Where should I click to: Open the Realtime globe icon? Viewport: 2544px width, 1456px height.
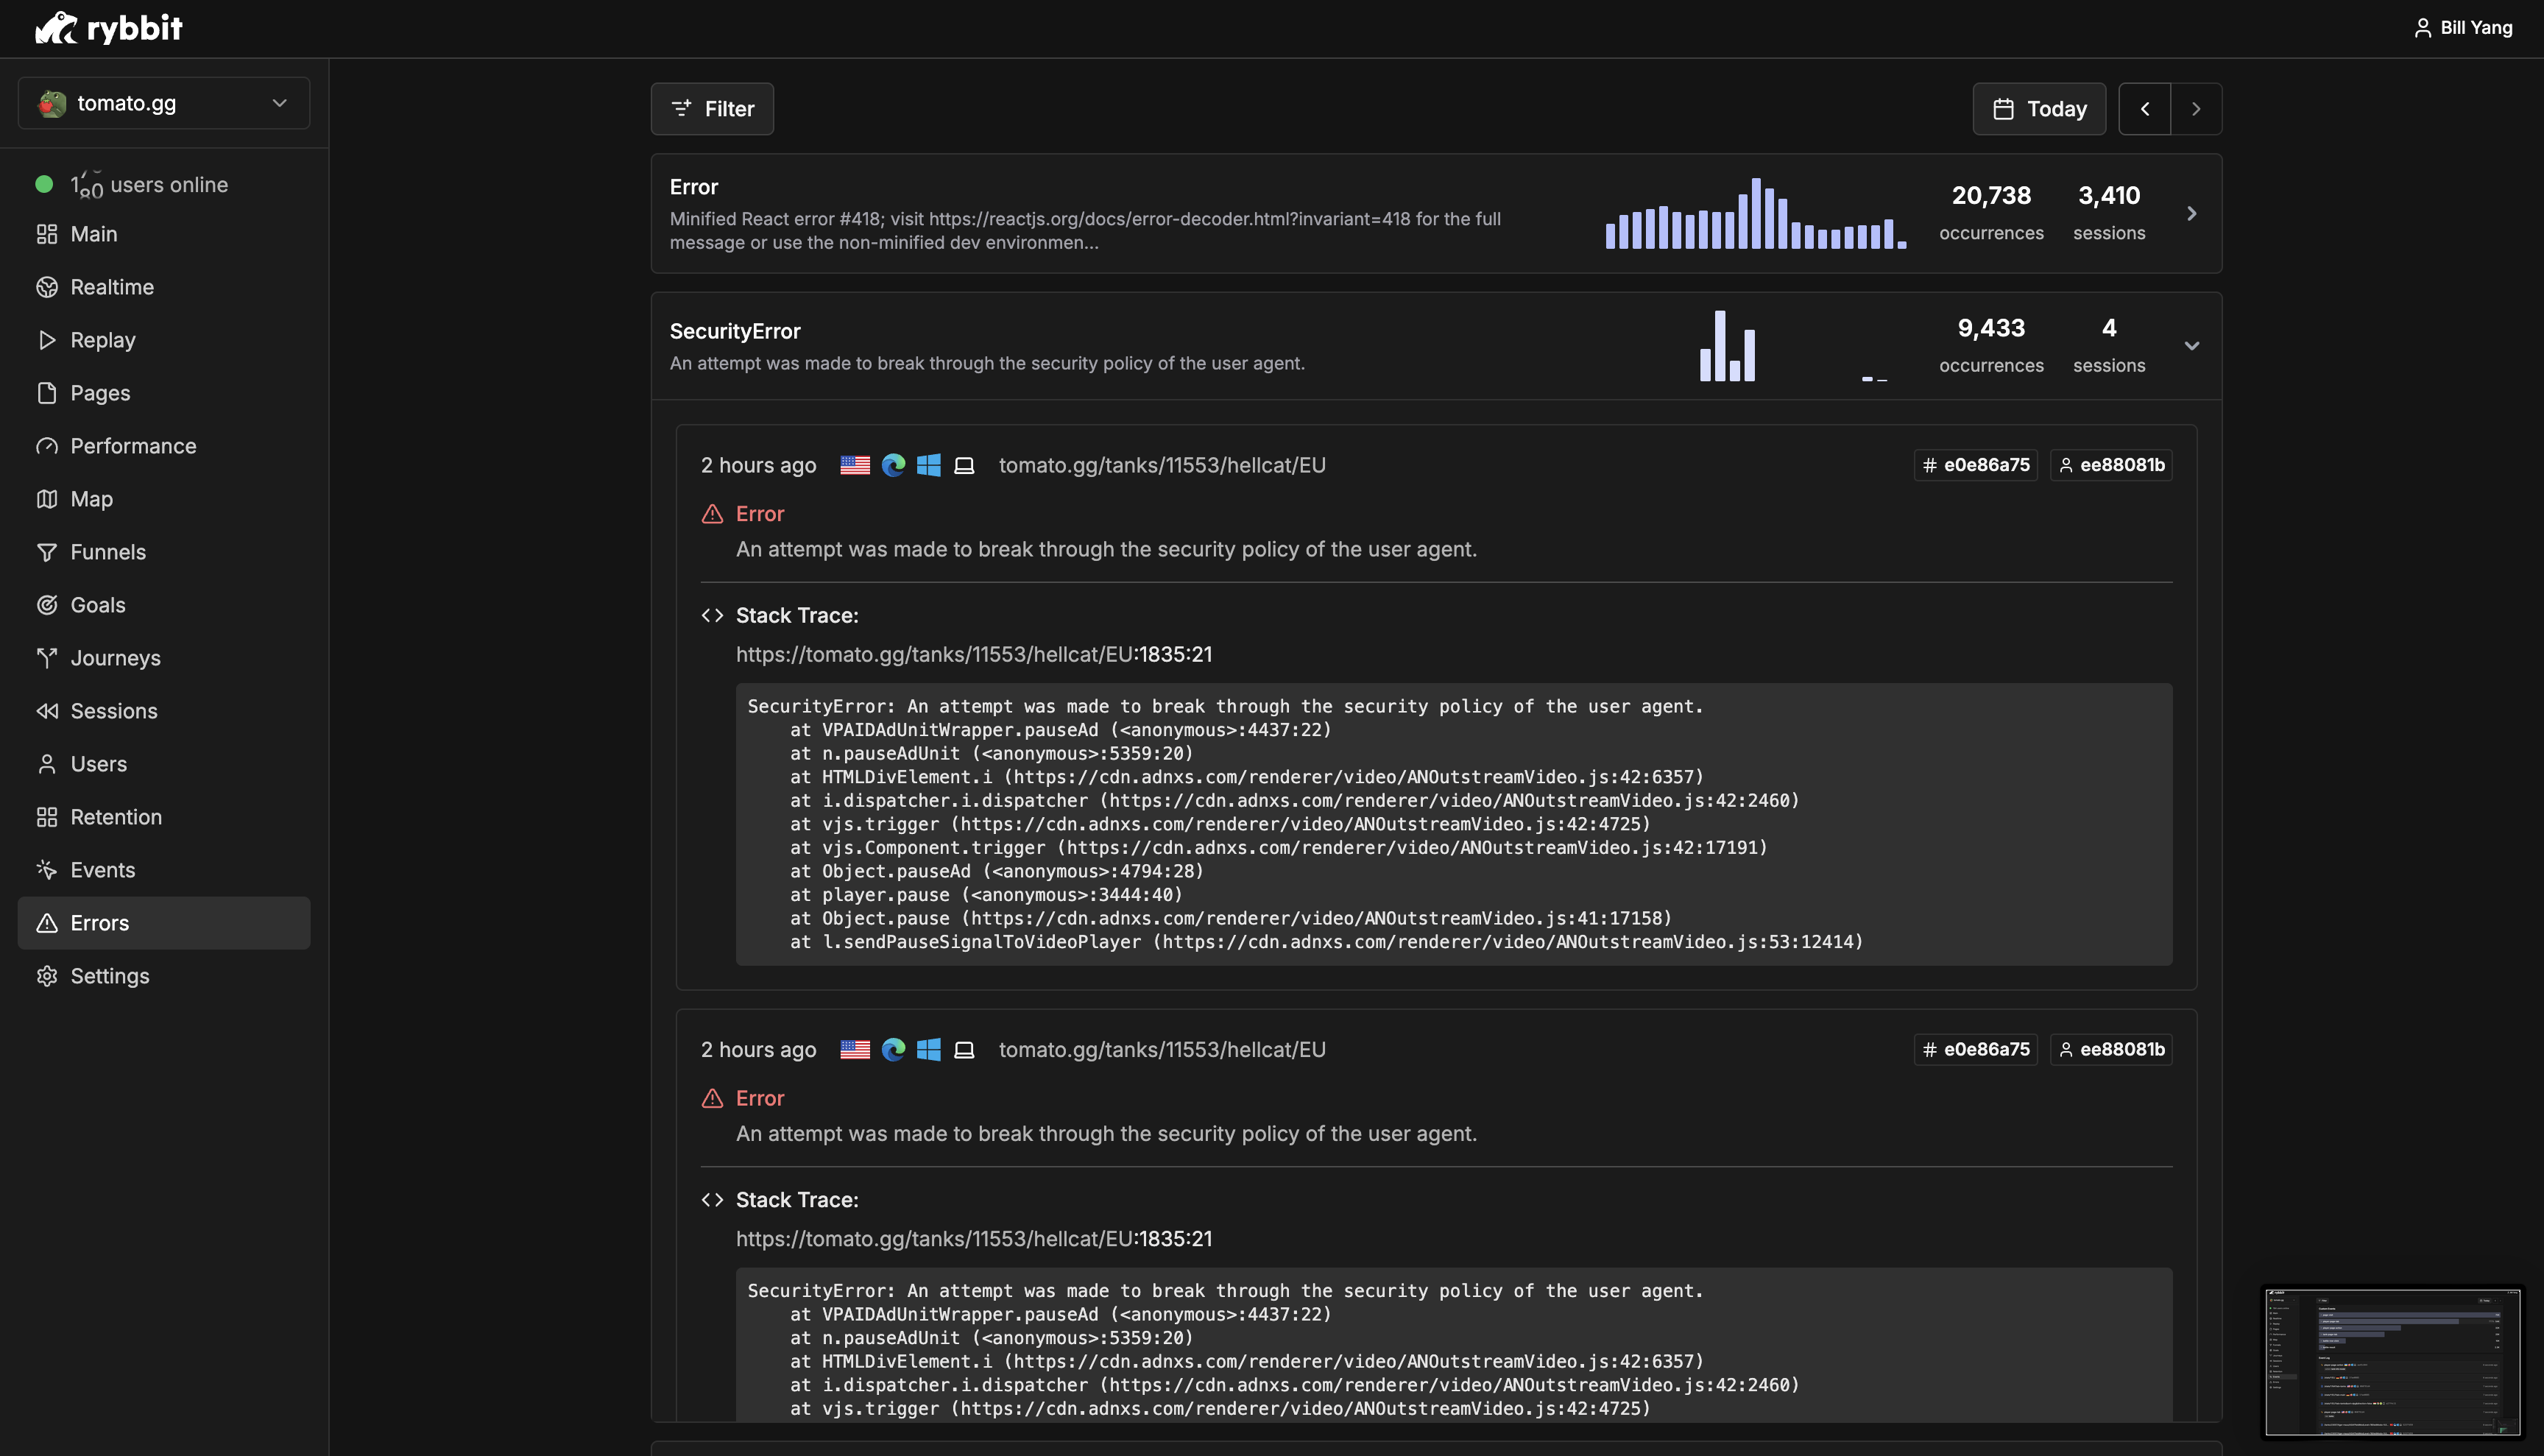pyautogui.click(x=47, y=287)
